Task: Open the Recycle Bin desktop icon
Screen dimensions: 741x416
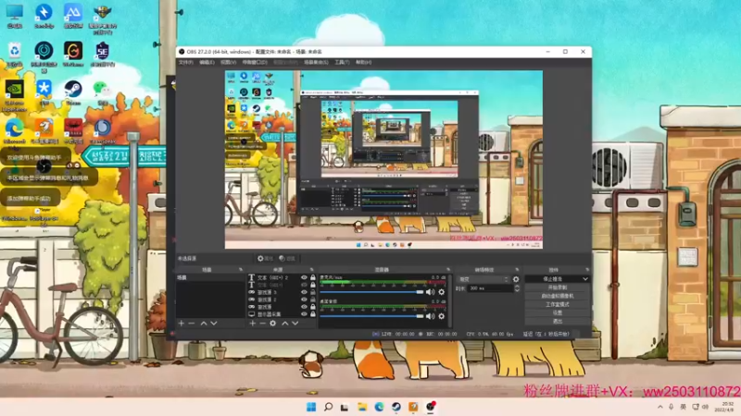Action: (14, 54)
